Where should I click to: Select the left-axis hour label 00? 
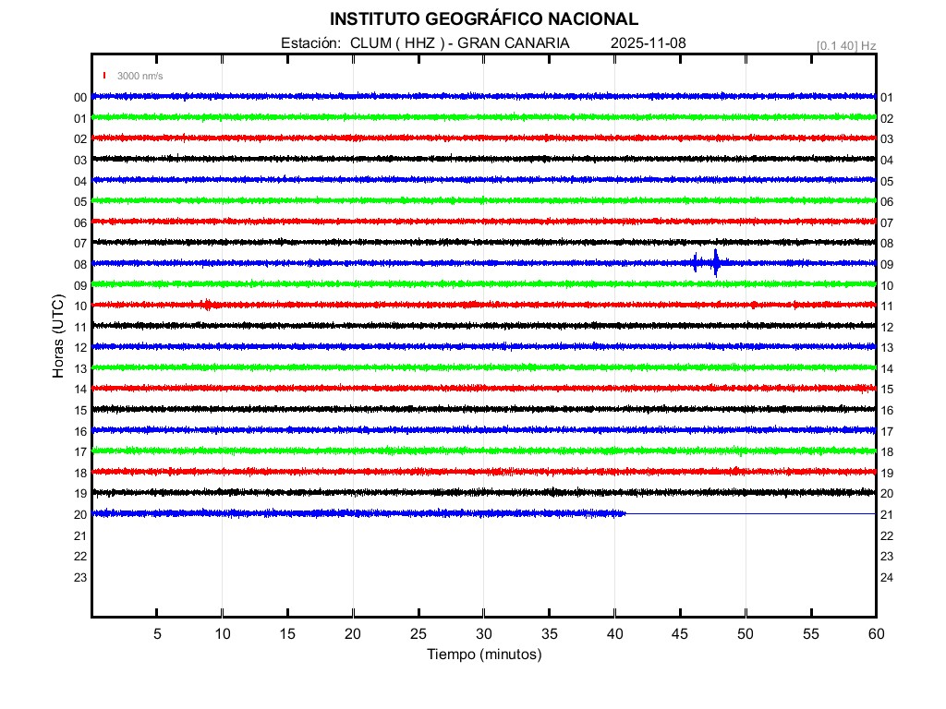pyautogui.click(x=80, y=97)
